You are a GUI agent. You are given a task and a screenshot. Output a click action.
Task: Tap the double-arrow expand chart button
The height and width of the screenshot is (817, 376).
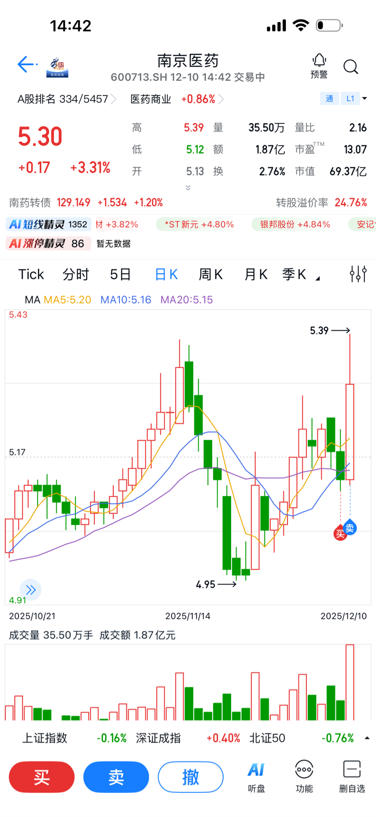coord(31,590)
